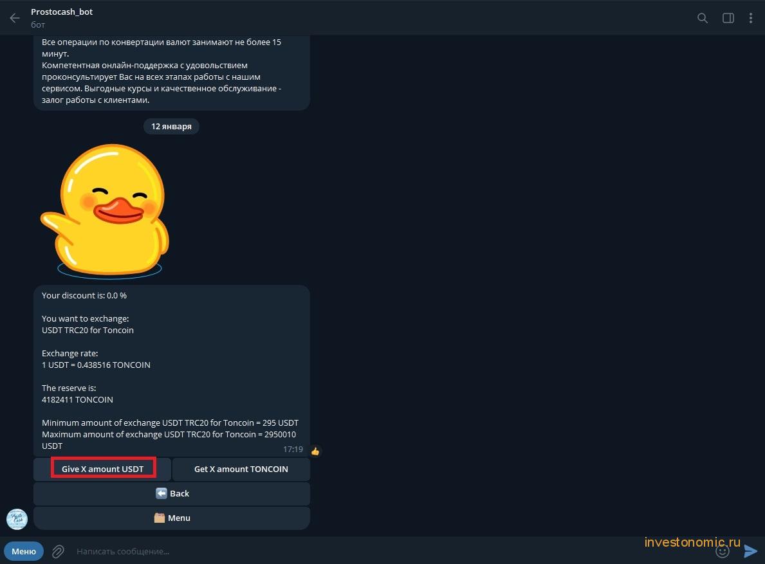
Task: Click the 12 января date badge
Action: pyautogui.click(x=171, y=126)
